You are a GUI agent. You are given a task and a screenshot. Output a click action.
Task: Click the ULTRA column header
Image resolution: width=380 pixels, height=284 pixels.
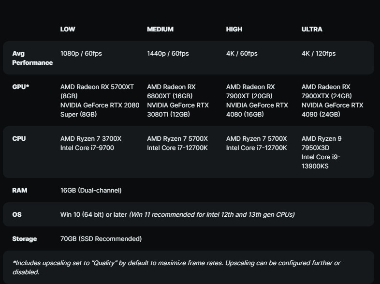[x=312, y=29]
